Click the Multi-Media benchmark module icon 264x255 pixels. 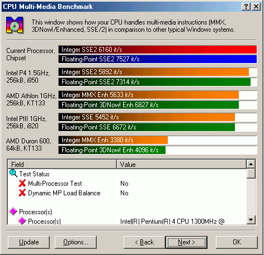click(15, 25)
